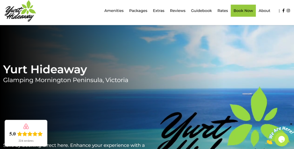The image size is (294, 149).
Task: Open the Facebook page icon
Action: 283,11
